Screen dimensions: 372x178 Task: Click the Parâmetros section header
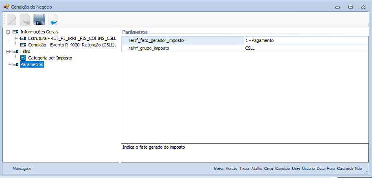click(135, 32)
